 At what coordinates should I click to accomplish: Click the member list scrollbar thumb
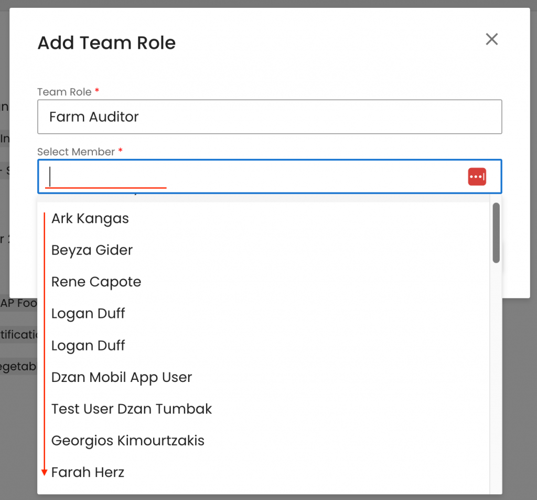(x=496, y=232)
